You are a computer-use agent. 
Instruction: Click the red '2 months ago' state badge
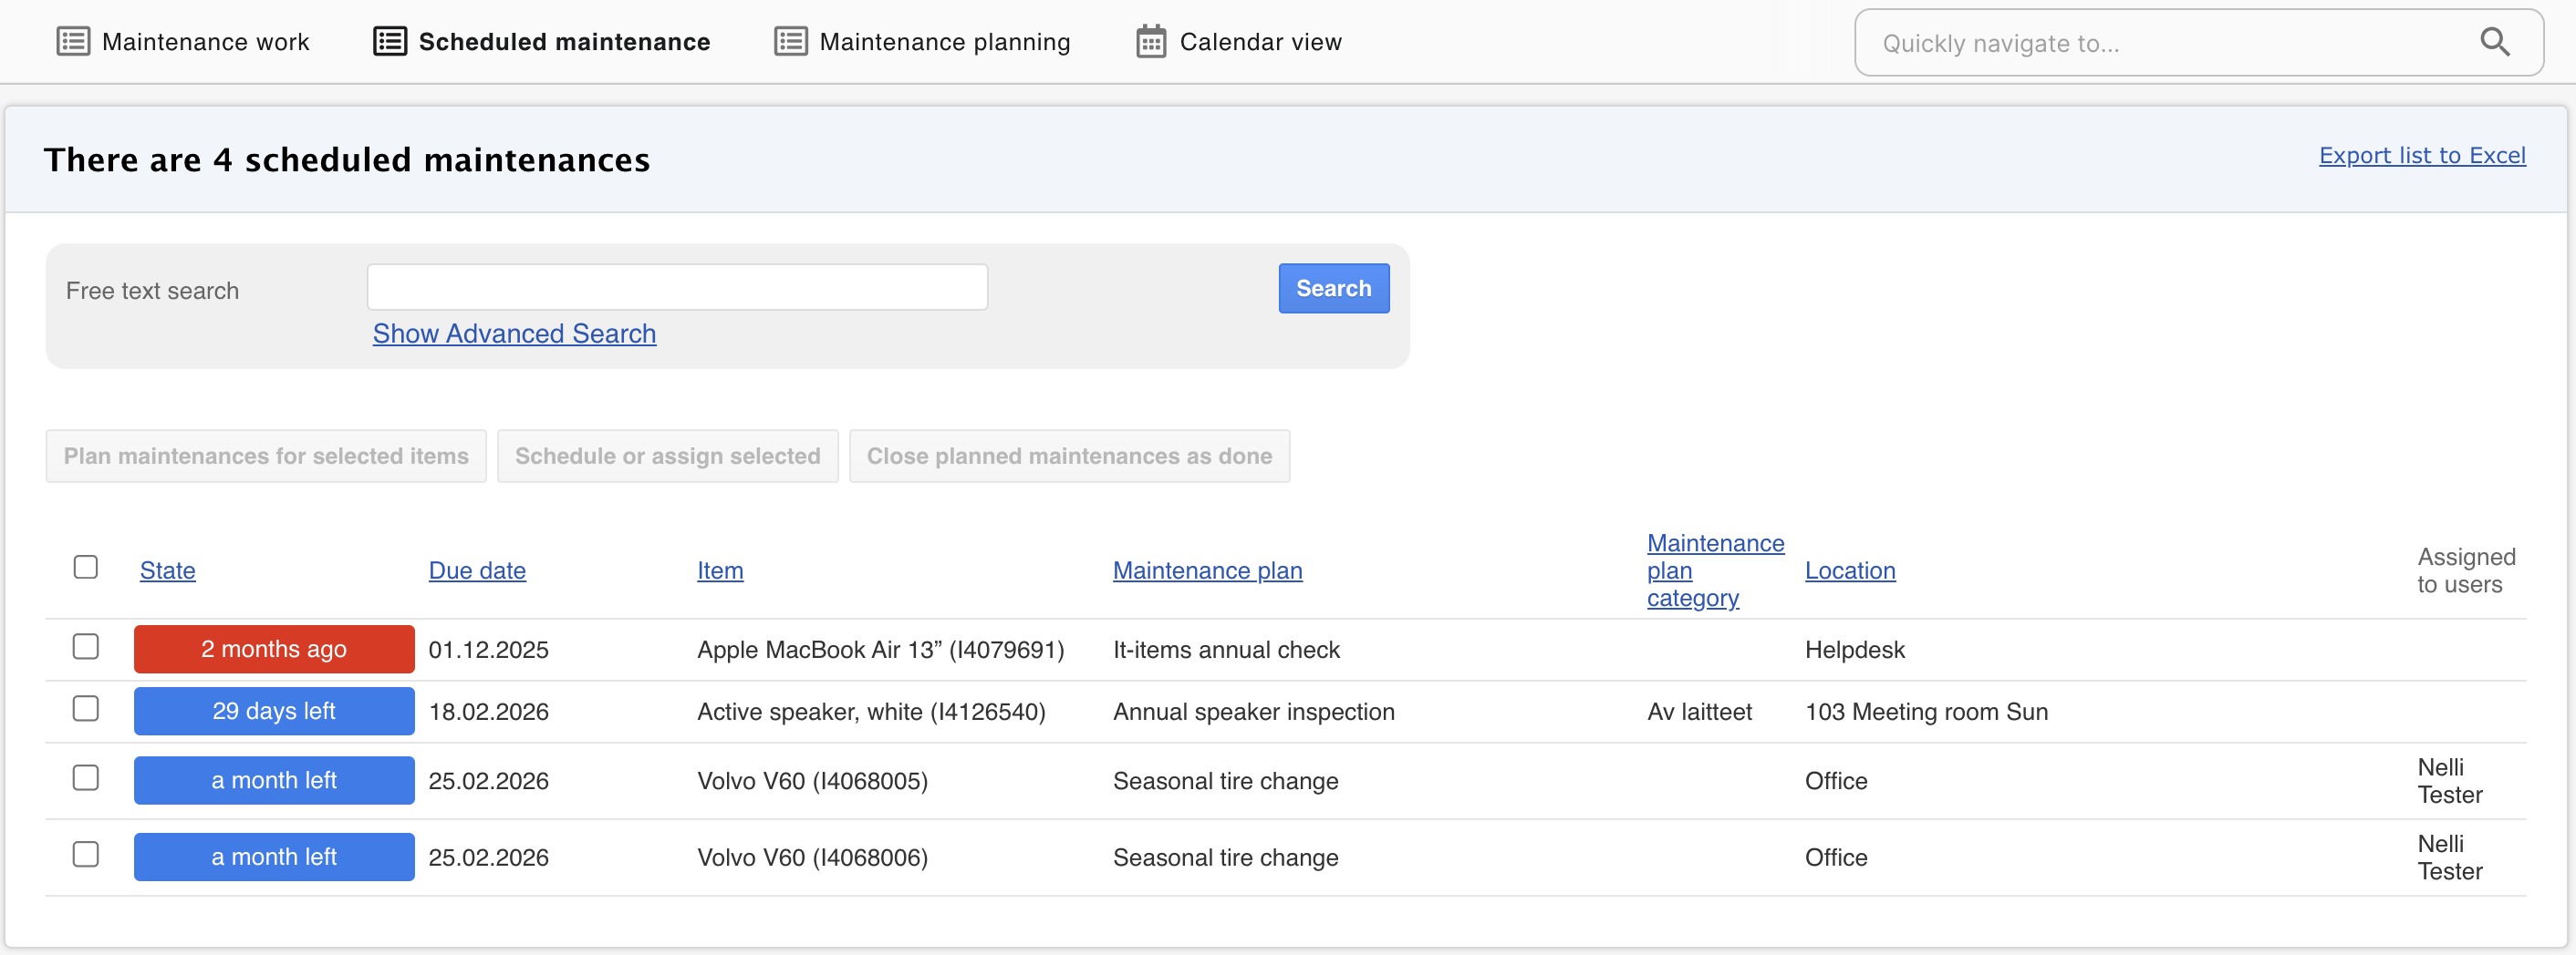pos(274,650)
